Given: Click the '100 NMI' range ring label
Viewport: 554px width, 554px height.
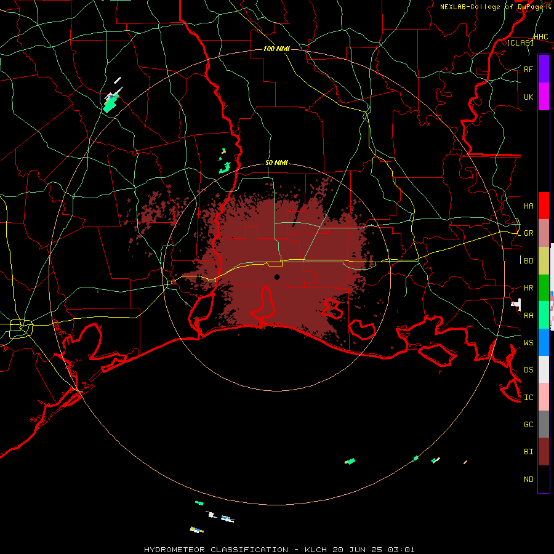Looking at the screenshot, I should 276,49.
